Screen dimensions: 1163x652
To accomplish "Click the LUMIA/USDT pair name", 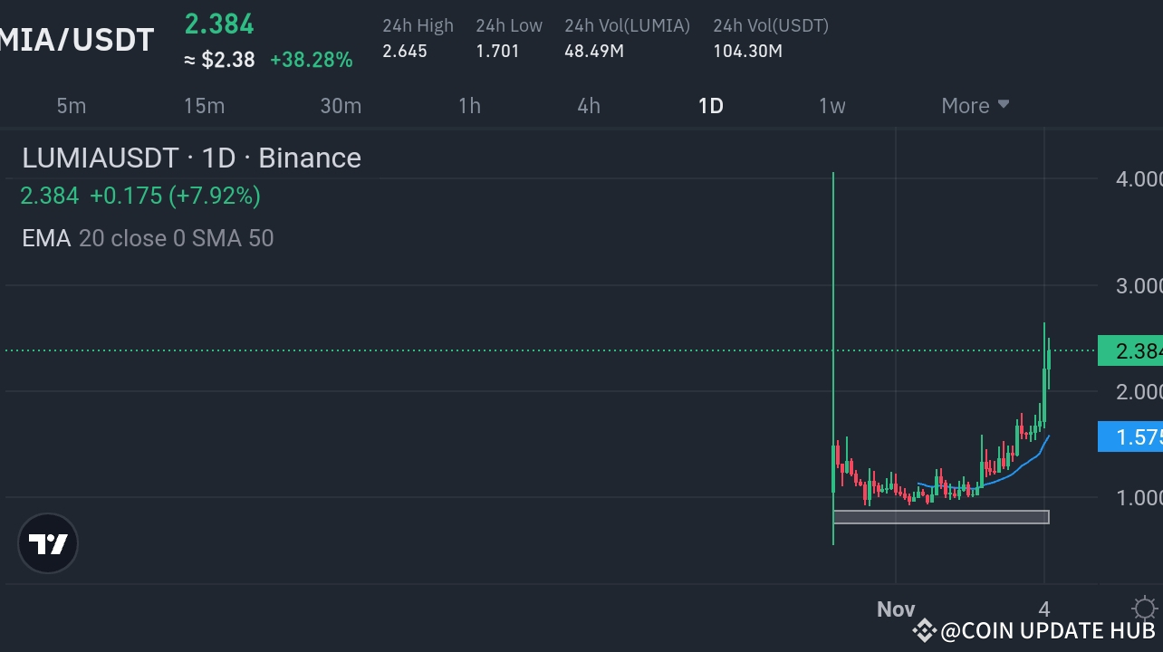I will point(77,39).
